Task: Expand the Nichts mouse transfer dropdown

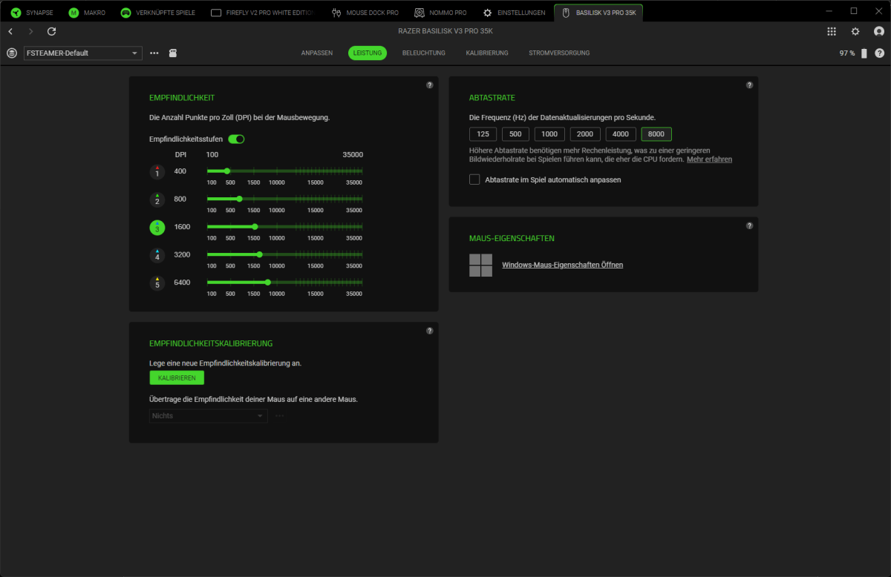Action: click(208, 415)
